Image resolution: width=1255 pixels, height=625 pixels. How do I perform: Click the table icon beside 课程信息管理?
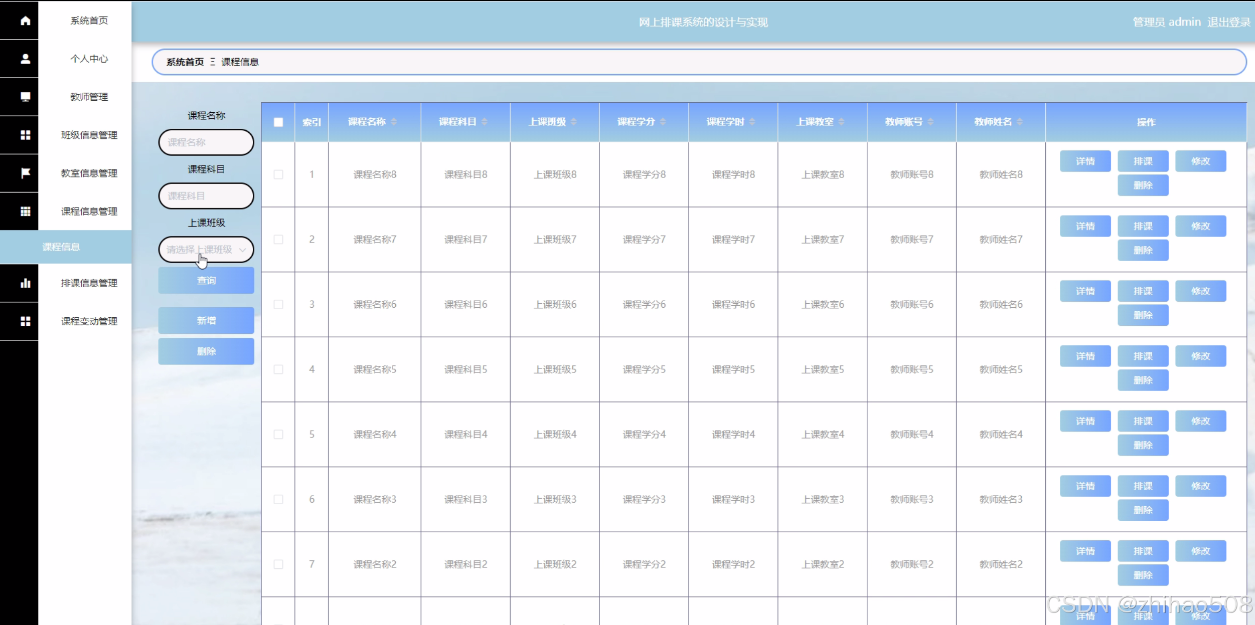25,211
